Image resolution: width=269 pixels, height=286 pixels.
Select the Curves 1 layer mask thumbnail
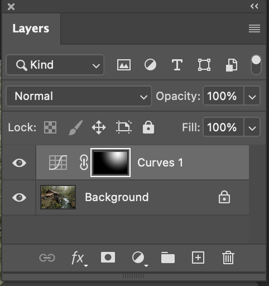111,163
